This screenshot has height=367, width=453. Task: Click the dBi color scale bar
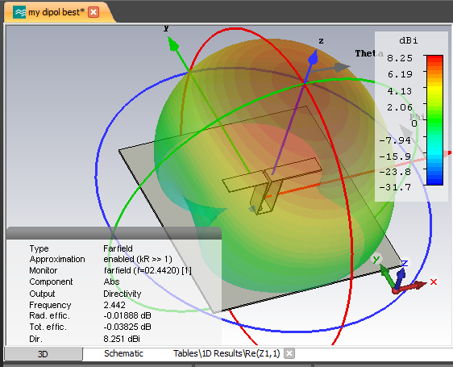434,120
